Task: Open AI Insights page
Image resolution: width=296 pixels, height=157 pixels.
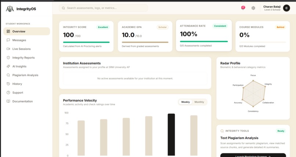Action: pyautogui.click(x=26, y=66)
